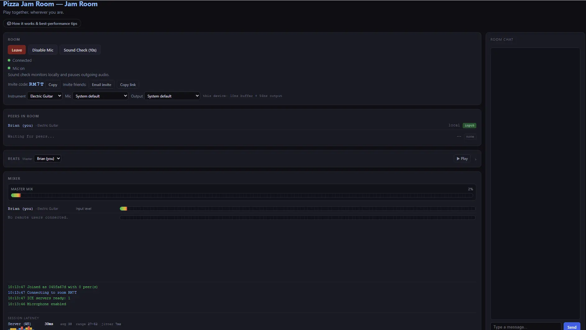Click the Master Mix '2%' value
The width and height of the screenshot is (586, 330).
[470, 189]
